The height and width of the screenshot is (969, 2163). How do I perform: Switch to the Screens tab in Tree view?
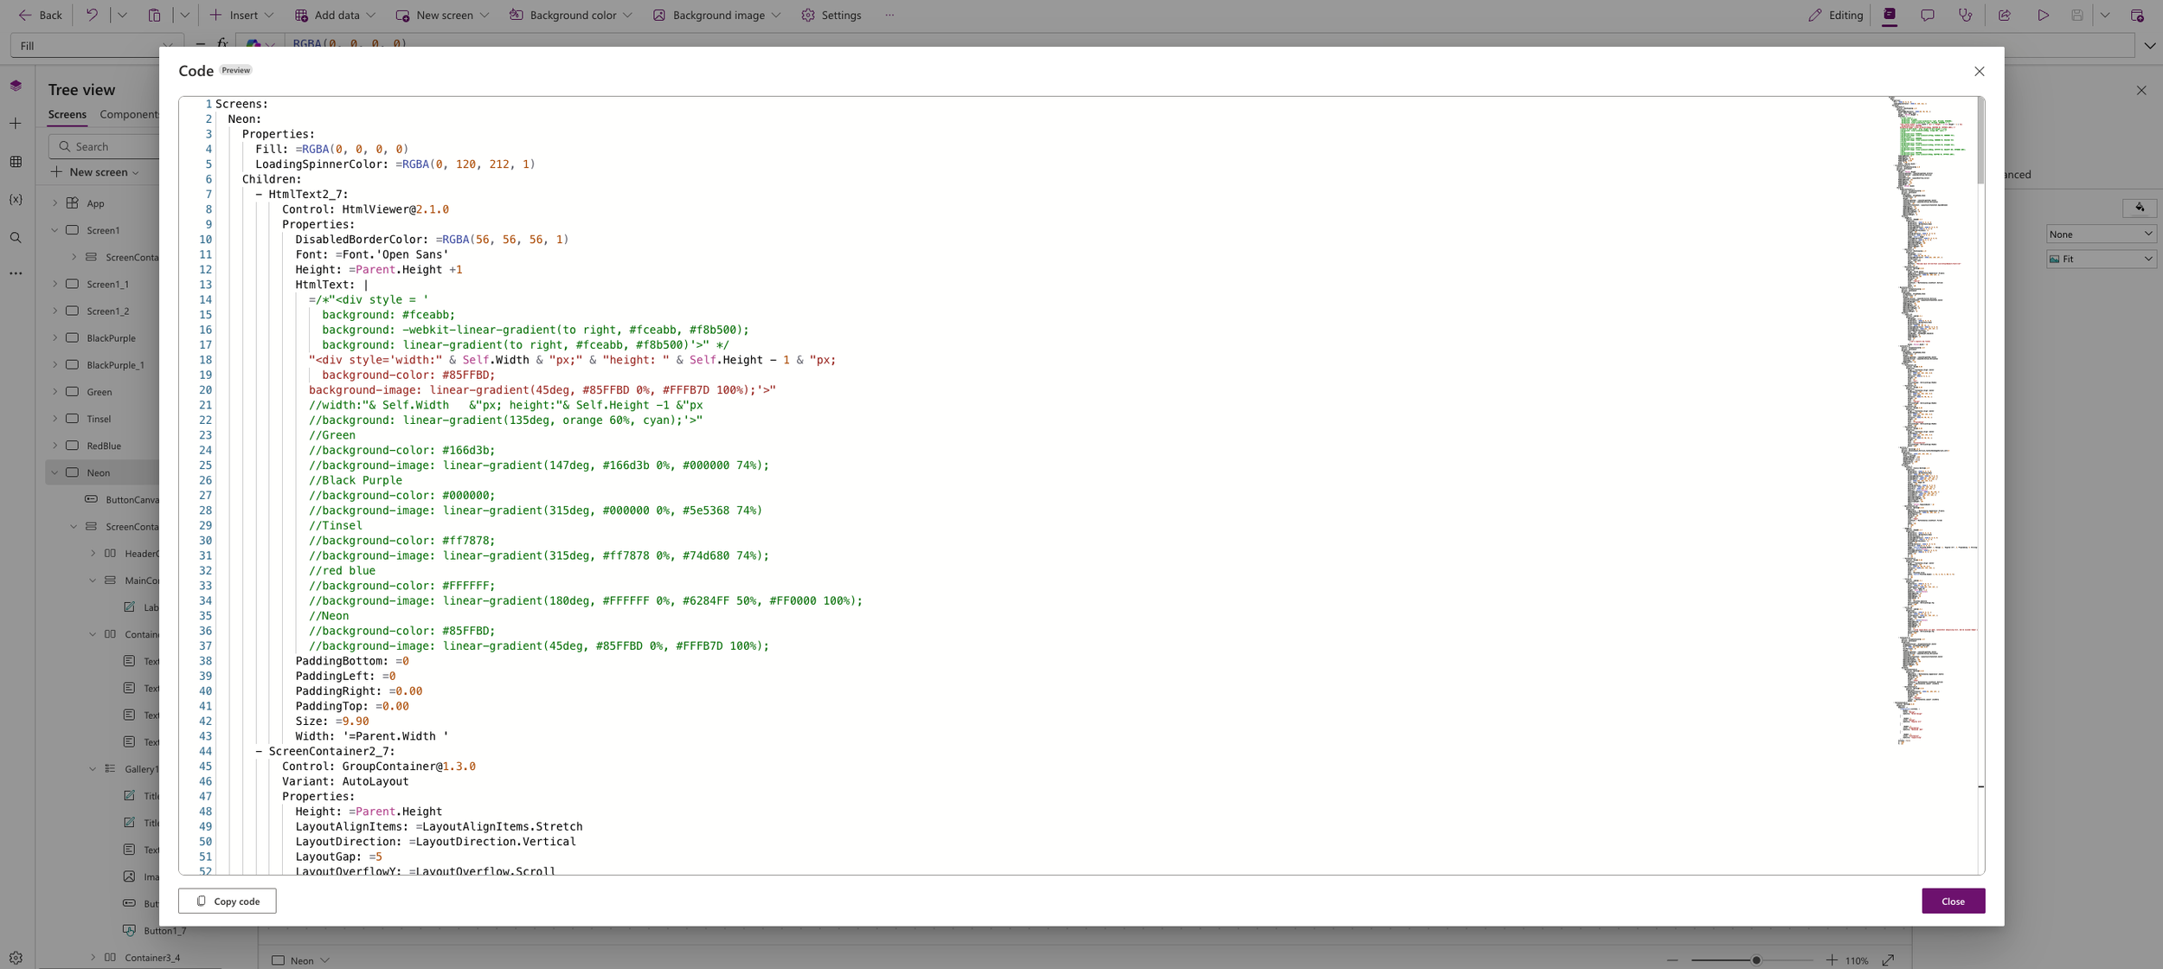67,114
